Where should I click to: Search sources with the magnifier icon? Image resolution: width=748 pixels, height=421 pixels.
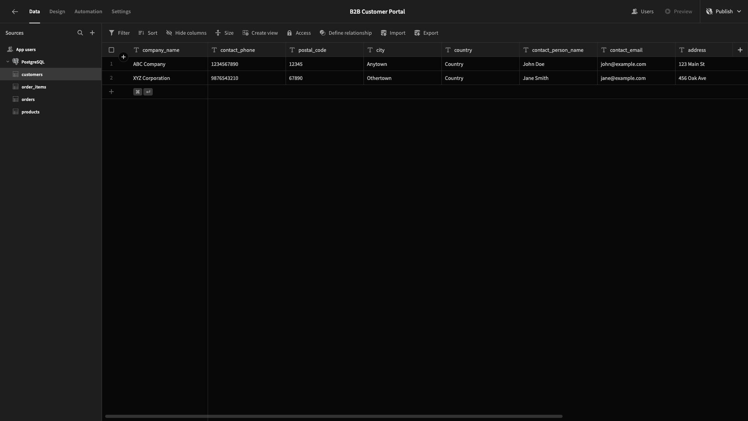coord(80,33)
